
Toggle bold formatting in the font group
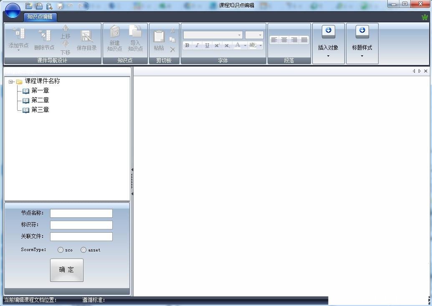click(x=187, y=45)
